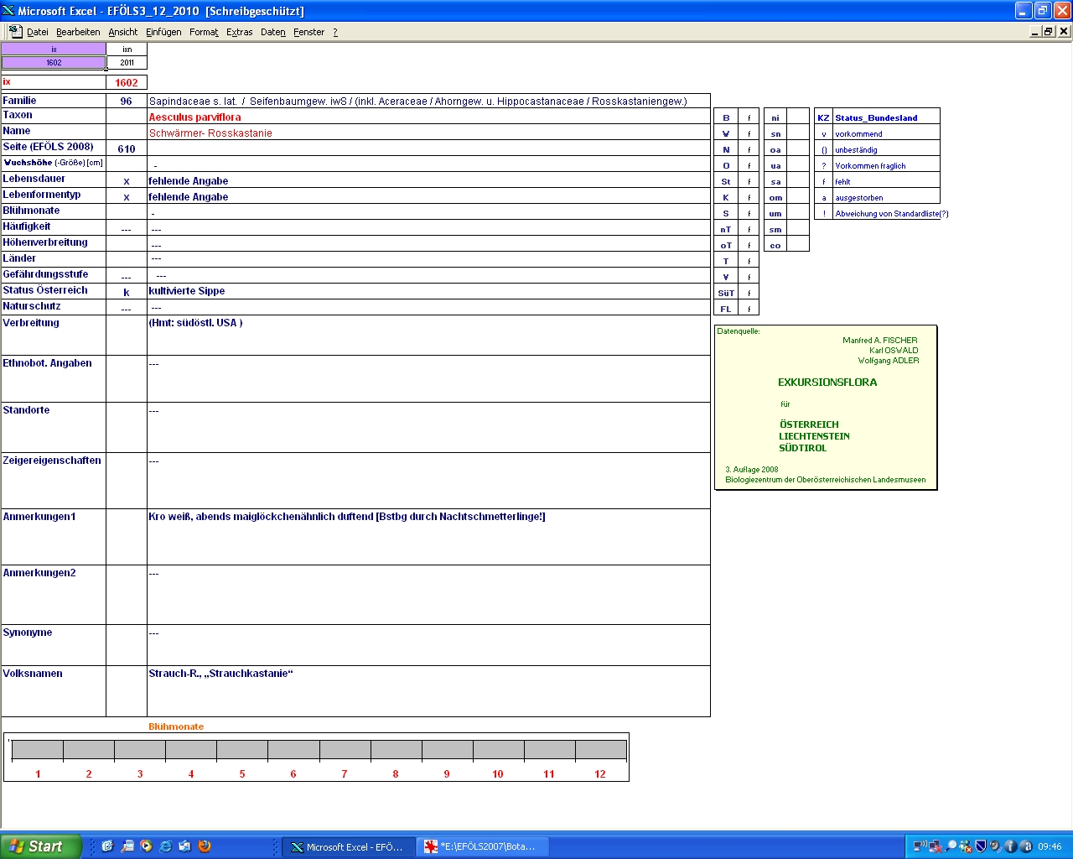Open the Format menu
The height and width of the screenshot is (859, 1073).
204,32
